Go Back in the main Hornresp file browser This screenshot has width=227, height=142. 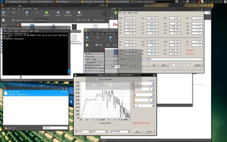click(3, 14)
